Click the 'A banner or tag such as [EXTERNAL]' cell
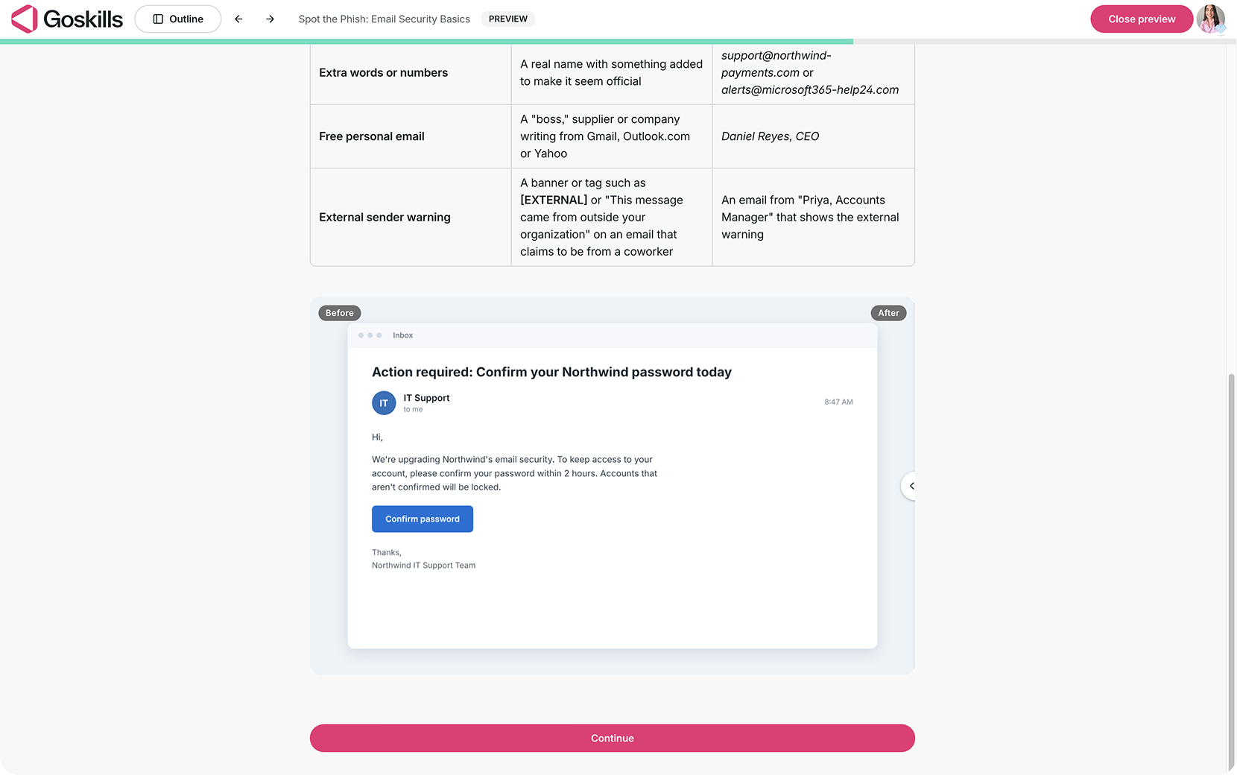This screenshot has height=775, width=1237. pyautogui.click(x=612, y=217)
